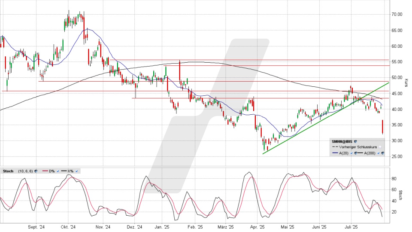Click the green ascending trendline
The height and width of the screenshot is (232, 412).
(x=326, y=118)
